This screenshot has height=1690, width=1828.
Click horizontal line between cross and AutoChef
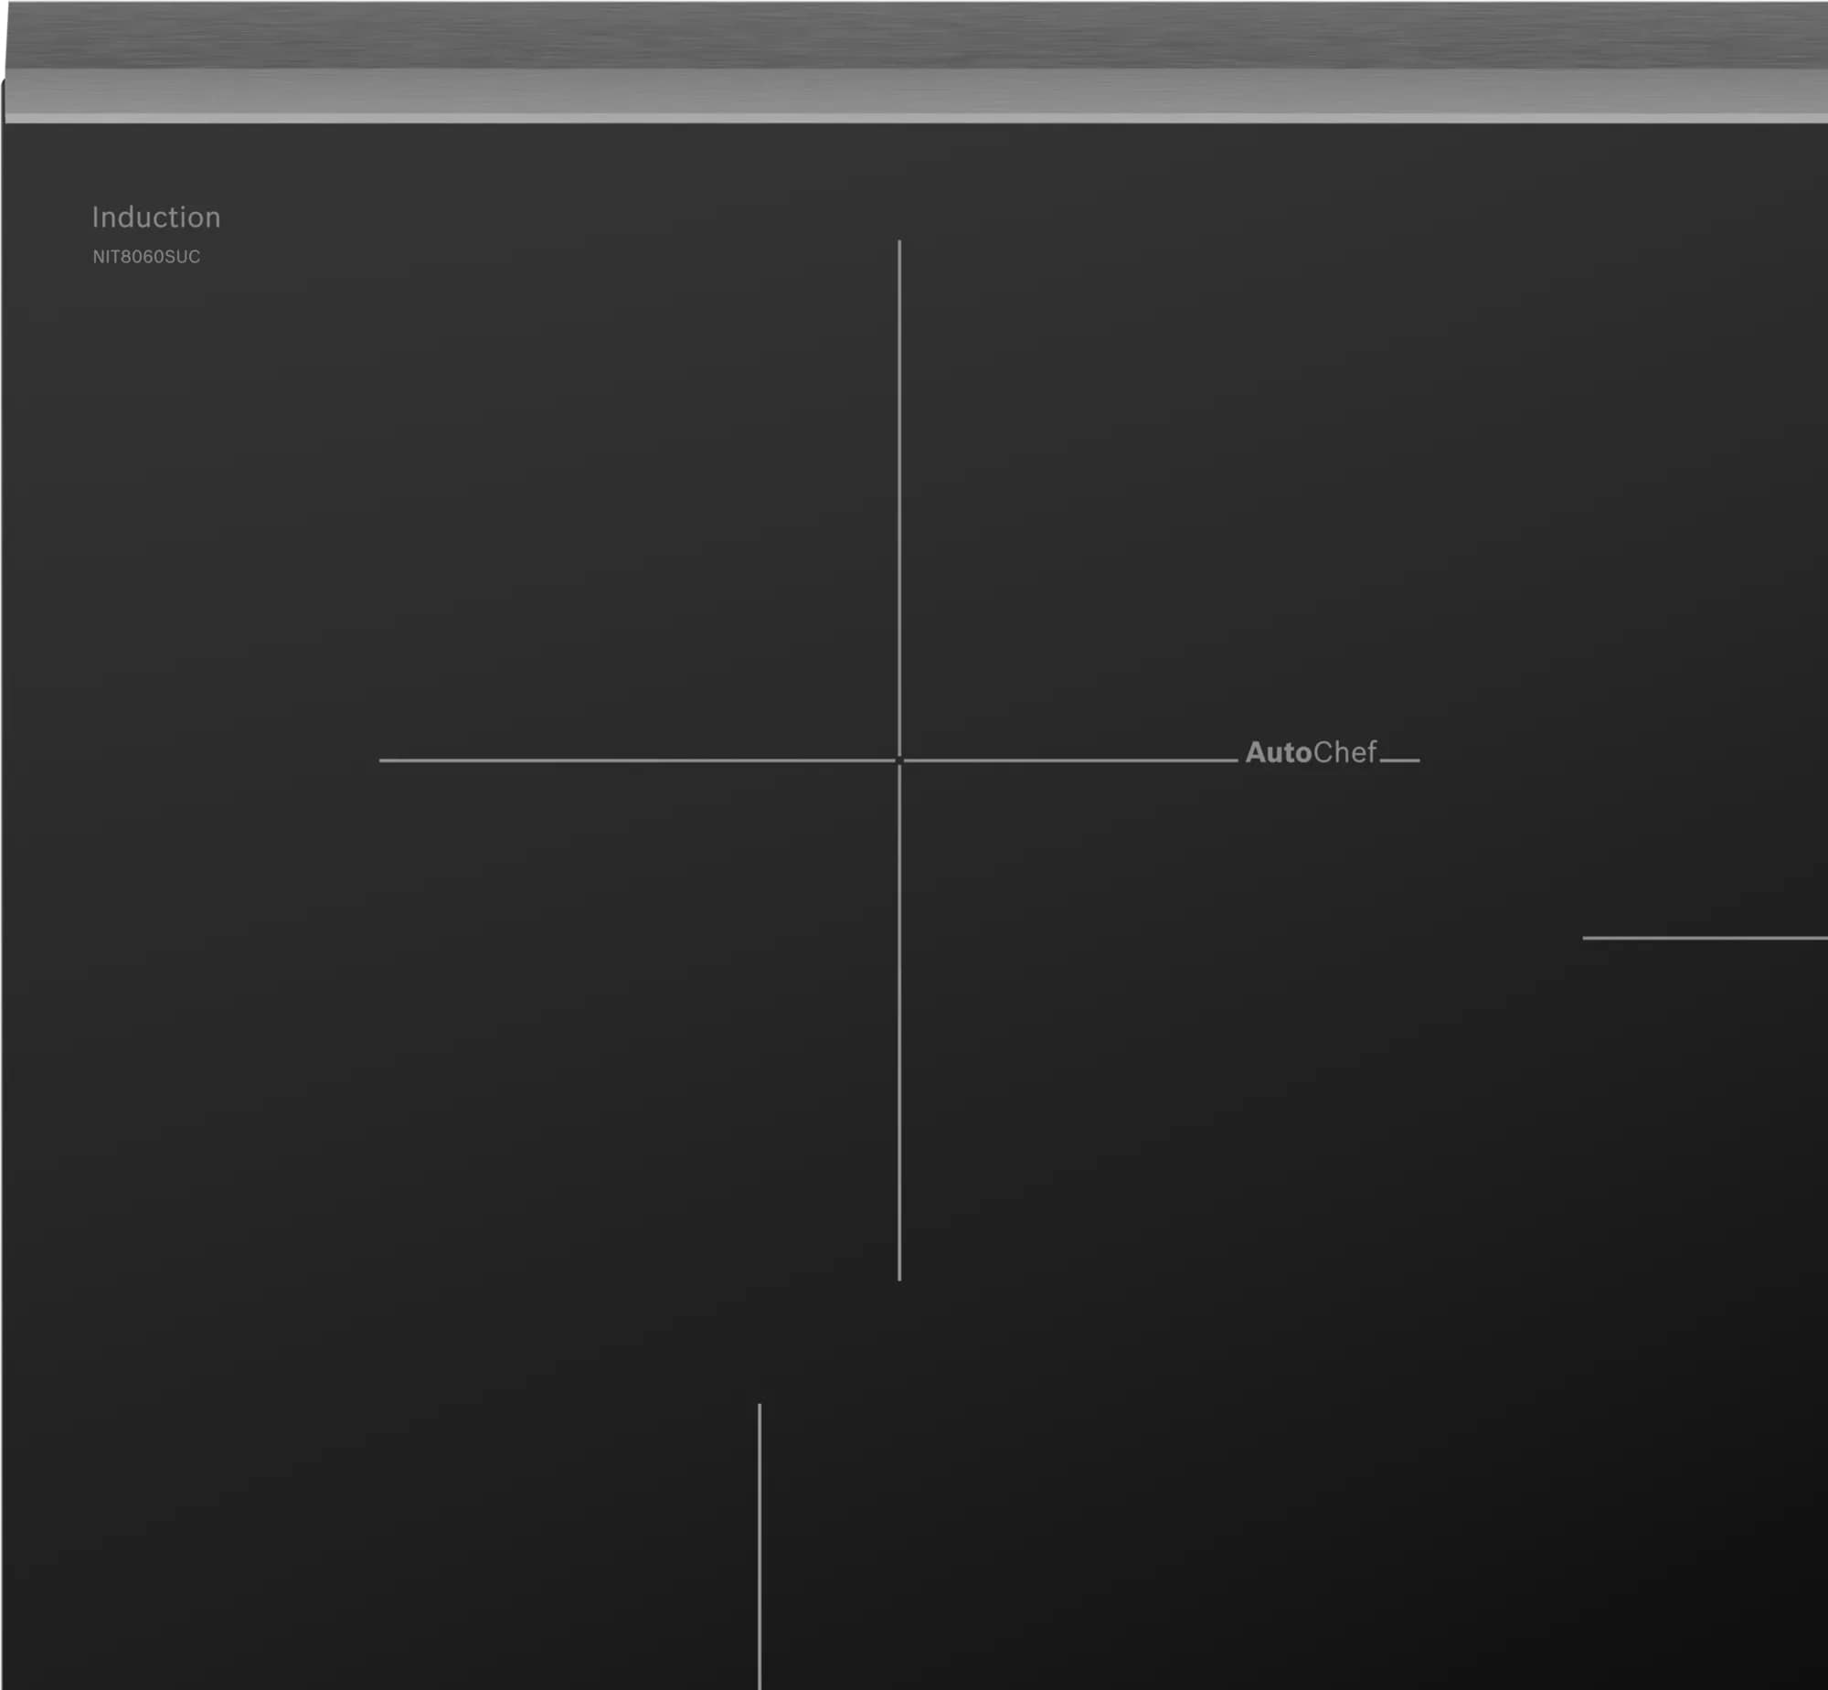pos(1070,760)
